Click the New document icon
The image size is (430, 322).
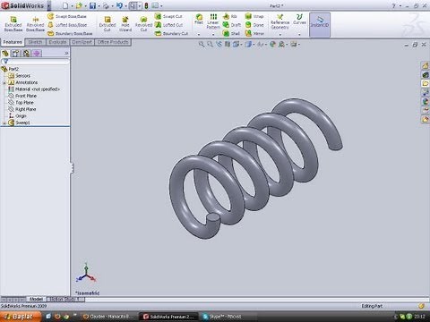(65, 5)
